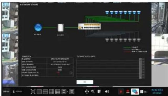Open the Menu button in bottom bar

click(x=6, y=92)
